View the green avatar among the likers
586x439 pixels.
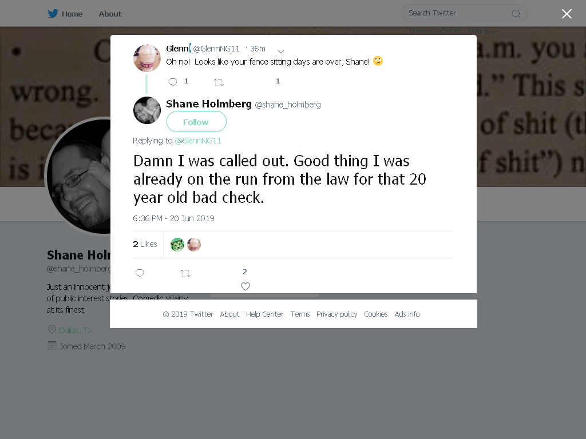pos(177,245)
